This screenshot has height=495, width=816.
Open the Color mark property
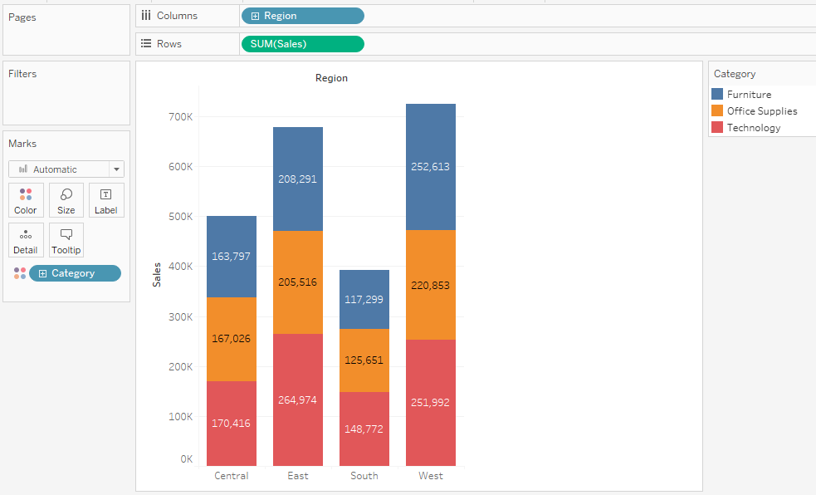tap(25, 199)
